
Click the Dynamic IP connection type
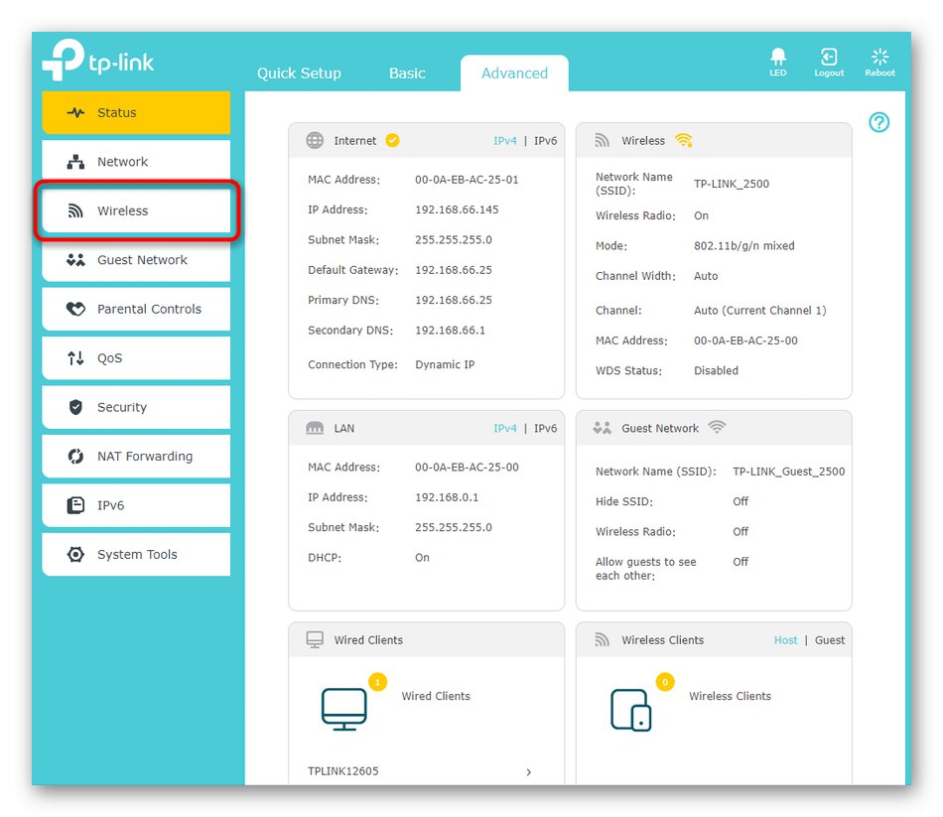[x=445, y=364]
